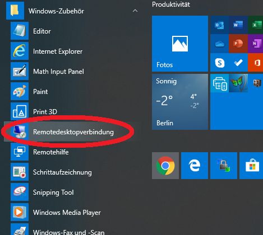Open the PowerPoint tile
The width and height of the screenshot is (263, 235).
point(238,44)
